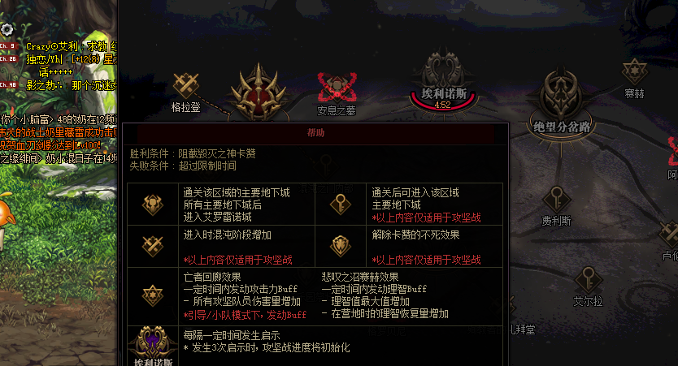Screen dimensions: 678x366
Task: Click the 独恋 item link chat message
Action: point(71,65)
